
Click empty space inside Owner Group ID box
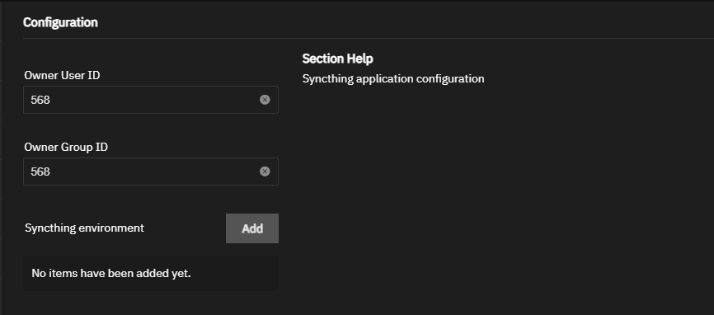click(155, 172)
